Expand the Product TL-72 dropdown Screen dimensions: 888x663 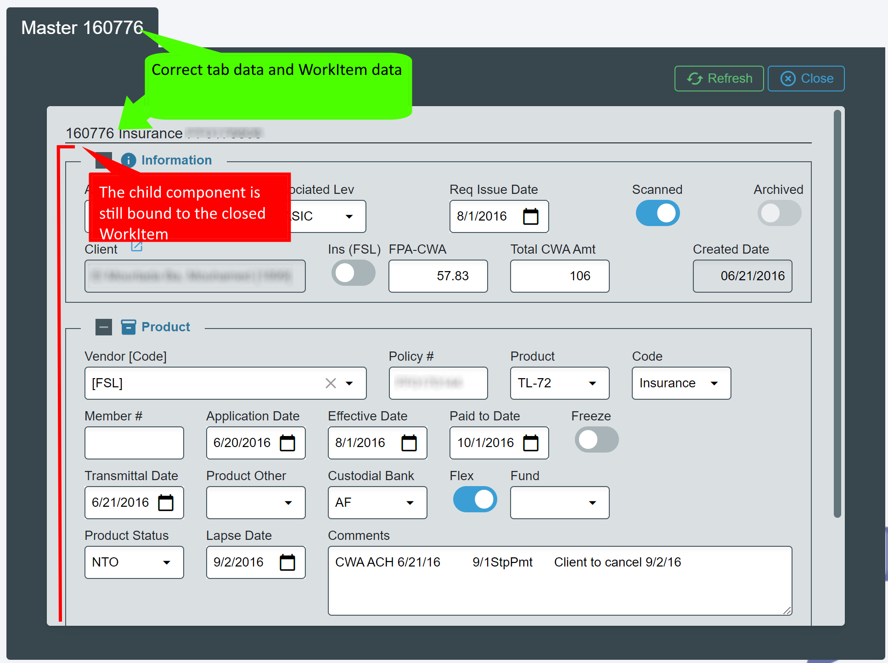click(560, 383)
